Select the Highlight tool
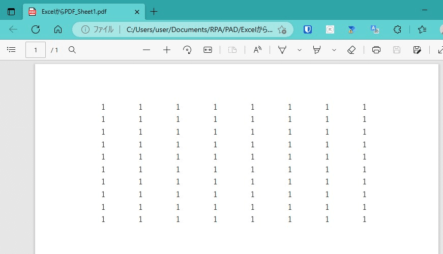Image resolution: width=443 pixels, height=254 pixels. point(317,50)
